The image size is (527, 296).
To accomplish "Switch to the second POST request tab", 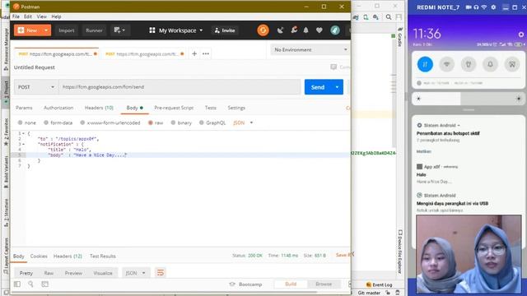I will 144,53.
